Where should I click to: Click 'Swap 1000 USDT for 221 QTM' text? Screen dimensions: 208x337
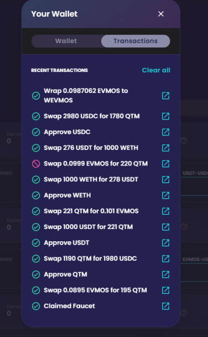click(89, 227)
